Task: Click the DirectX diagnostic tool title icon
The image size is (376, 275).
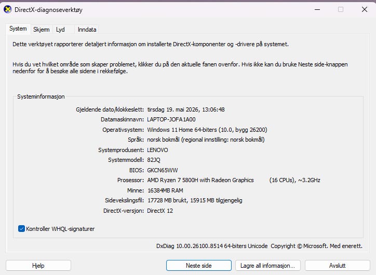Action: pyautogui.click(x=8, y=9)
